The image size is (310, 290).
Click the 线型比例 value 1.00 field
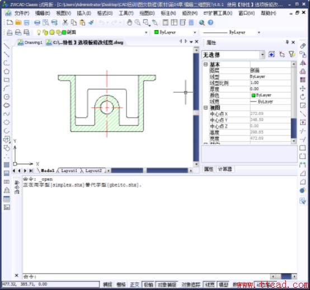pos(270,83)
